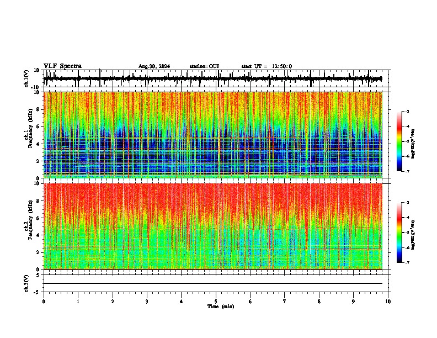Click time axis tick label '3'

click(x=147, y=302)
